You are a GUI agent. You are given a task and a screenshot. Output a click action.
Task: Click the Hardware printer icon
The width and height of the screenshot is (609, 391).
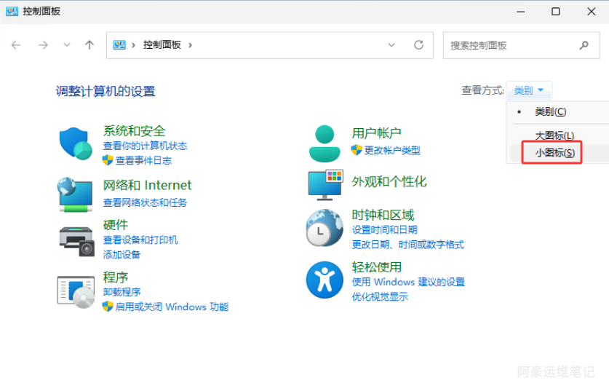(76, 240)
